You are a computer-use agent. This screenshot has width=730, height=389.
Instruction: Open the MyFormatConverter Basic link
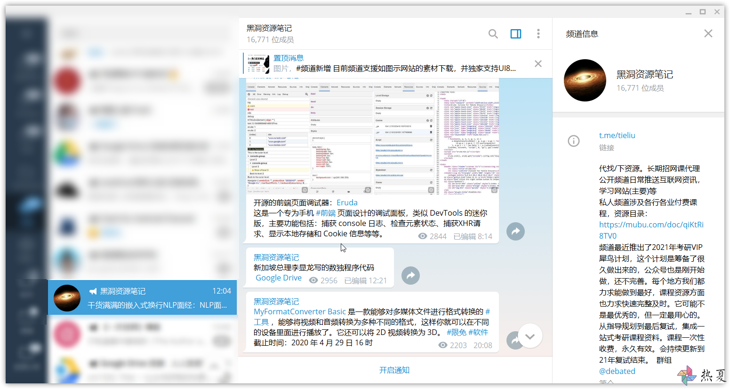pos(300,311)
